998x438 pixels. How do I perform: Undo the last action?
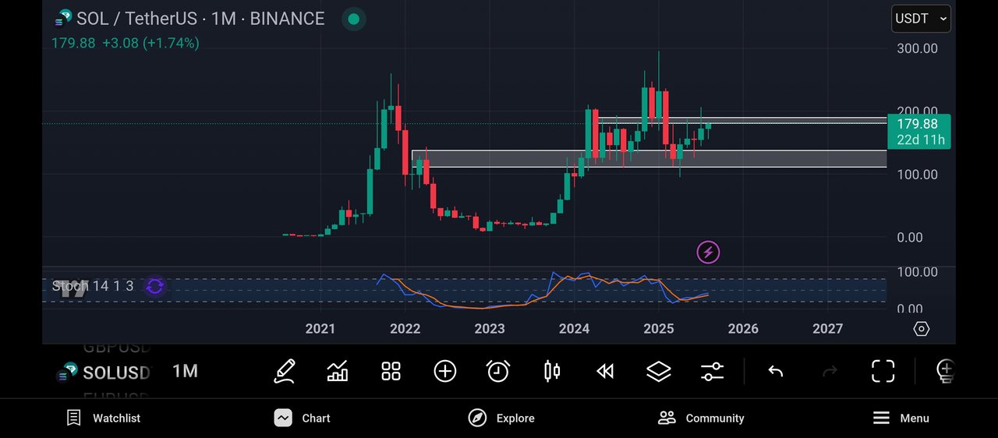[x=775, y=371]
